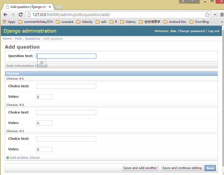Show the Date information section
Image resolution: width=224 pixels, height=175 pixels.
tap(41, 66)
